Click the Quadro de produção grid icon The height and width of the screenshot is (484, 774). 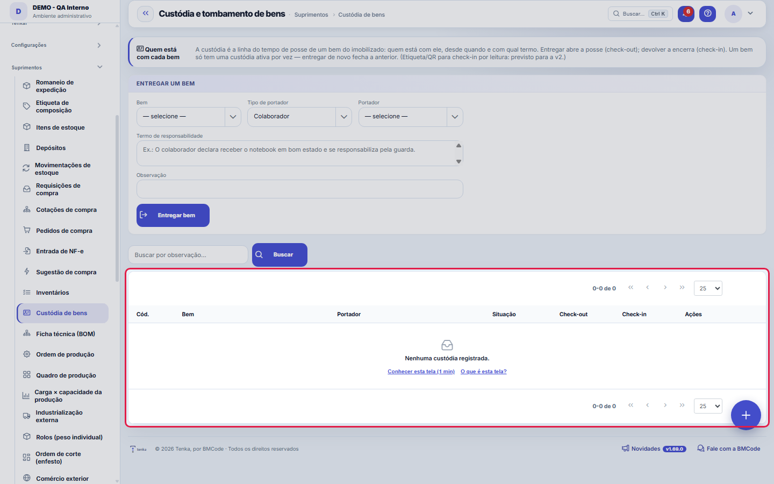click(x=26, y=375)
